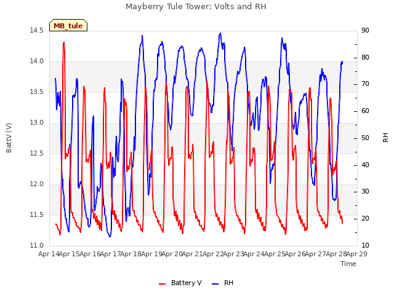The width and height of the screenshot is (394, 295).
Task: Click the 20 right axis tick
Action: click(365, 219)
